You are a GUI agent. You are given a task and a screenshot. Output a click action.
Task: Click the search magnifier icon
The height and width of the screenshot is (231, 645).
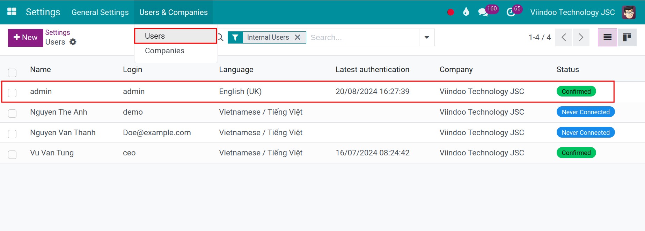(x=220, y=37)
